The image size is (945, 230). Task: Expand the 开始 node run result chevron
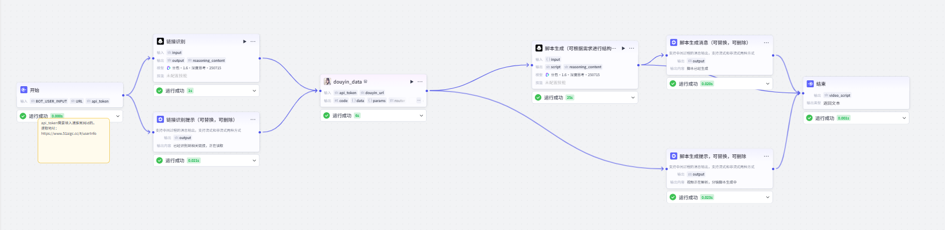(x=118, y=116)
